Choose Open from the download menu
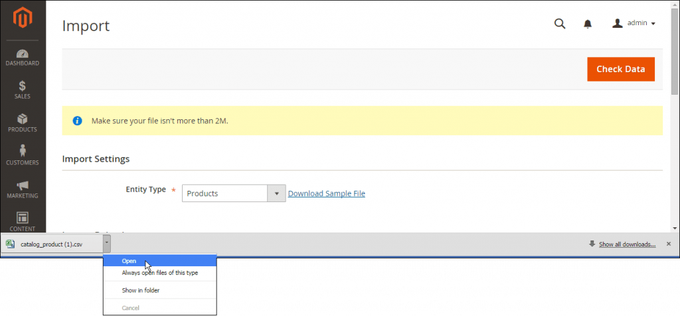Viewport: 680px width, 316px height. [x=159, y=261]
